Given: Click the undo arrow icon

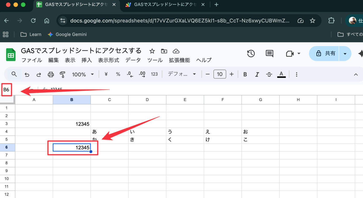Looking at the screenshot, I should [27, 75].
